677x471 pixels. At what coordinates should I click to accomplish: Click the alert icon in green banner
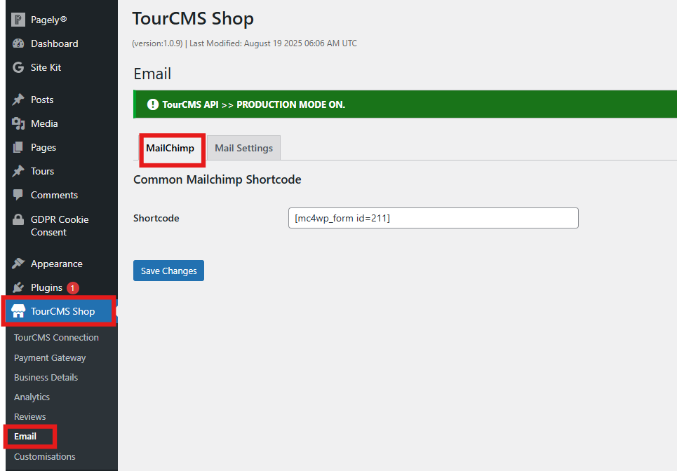[x=153, y=104]
